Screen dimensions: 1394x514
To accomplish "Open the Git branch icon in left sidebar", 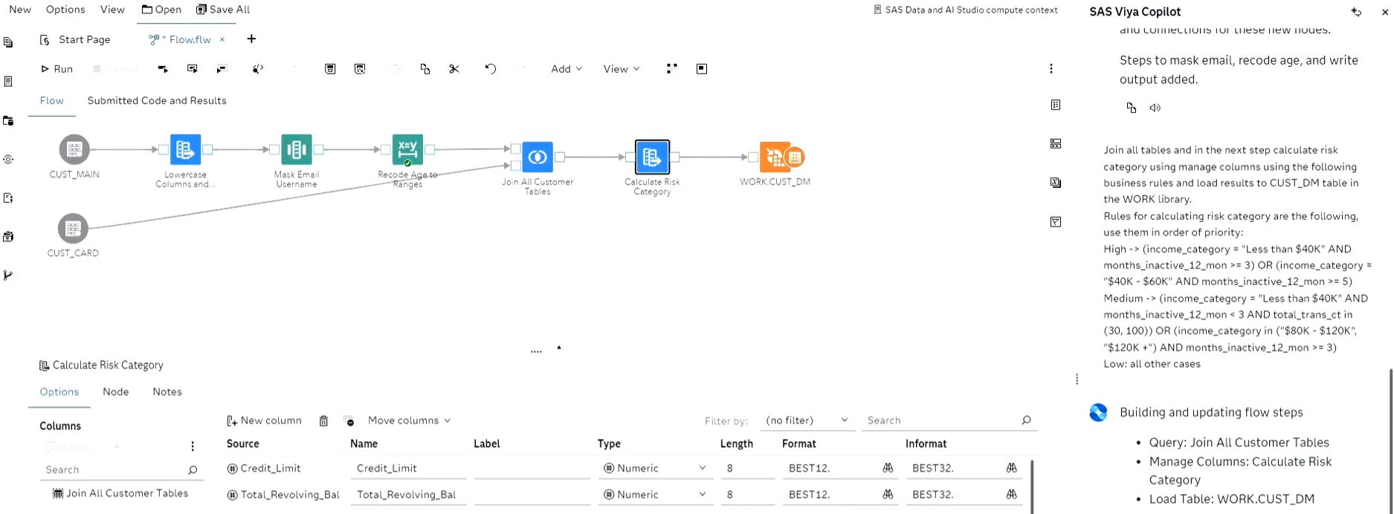I will point(8,276).
